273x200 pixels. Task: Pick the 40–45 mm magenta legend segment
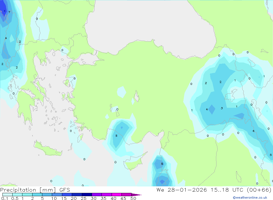pyautogui.click(x=117, y=195)
